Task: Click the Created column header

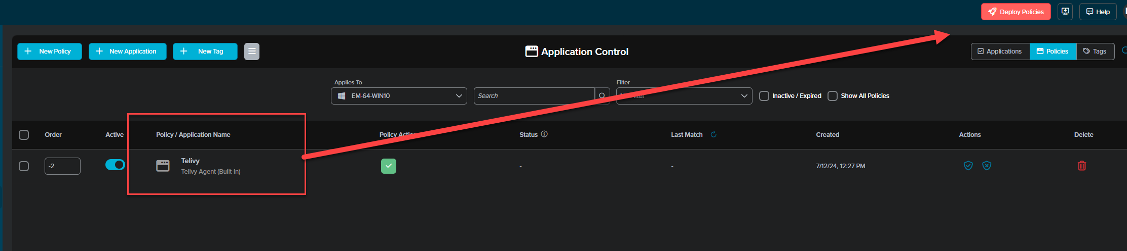Action: pyautogui.click(x=828, y=135)
